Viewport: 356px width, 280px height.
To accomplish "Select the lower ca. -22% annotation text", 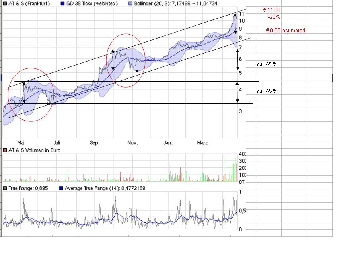I will 267,91.
